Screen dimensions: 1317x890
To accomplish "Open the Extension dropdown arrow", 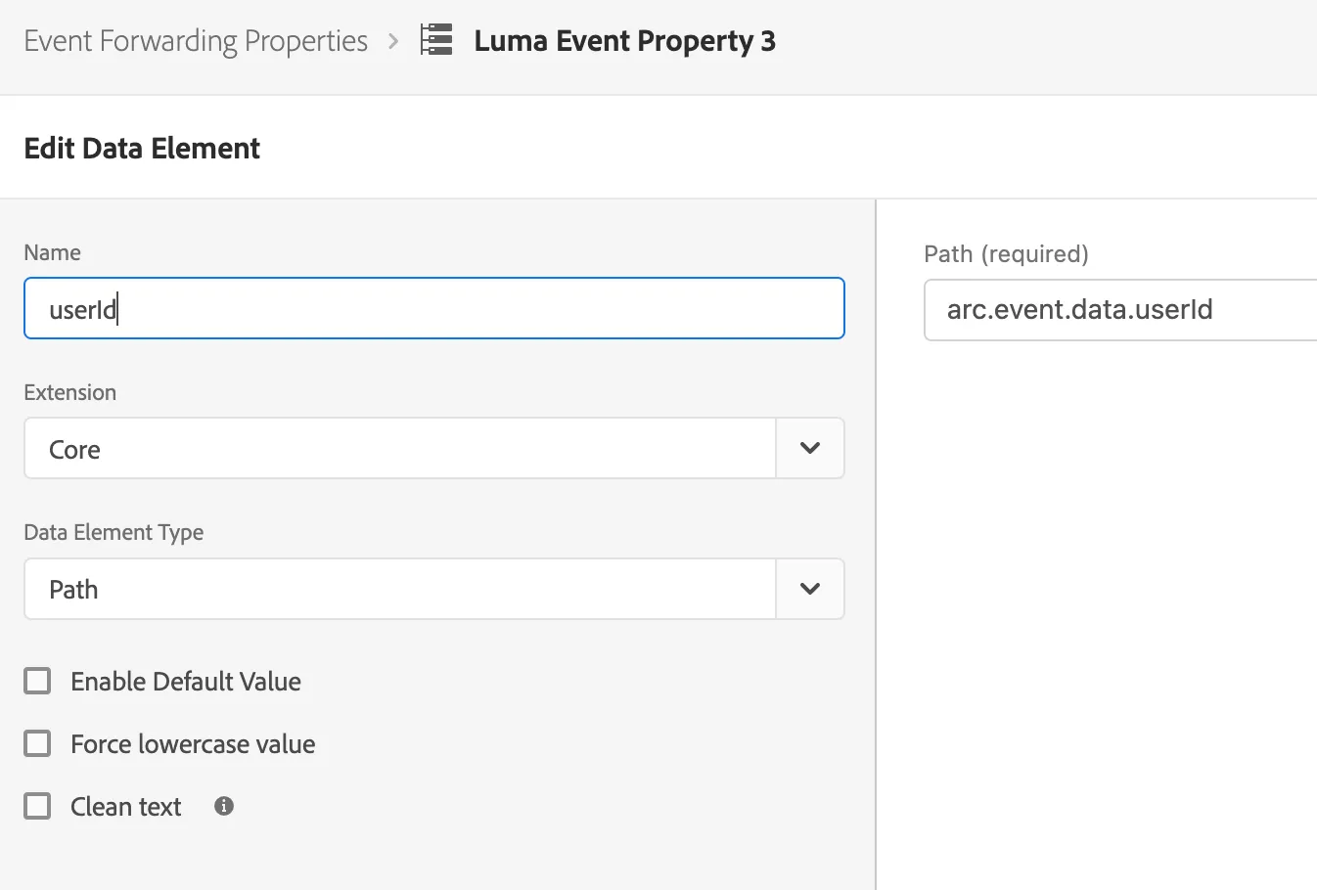I will [810, 448].
